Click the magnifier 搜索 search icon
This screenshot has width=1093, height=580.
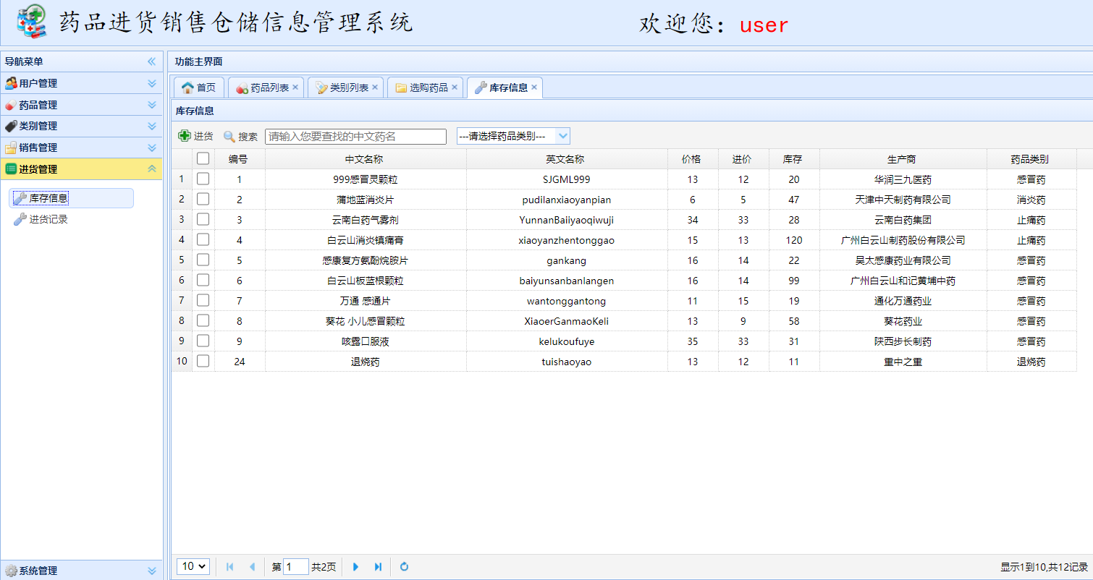click(x=229, y=135)
